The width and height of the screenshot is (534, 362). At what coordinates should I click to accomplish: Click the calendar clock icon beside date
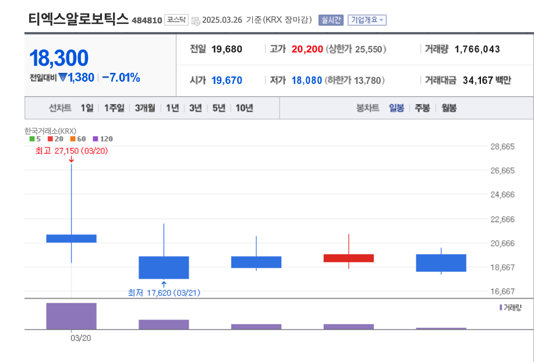pyautogui.click(x=196, y=21)
